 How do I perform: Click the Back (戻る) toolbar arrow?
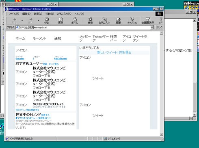(14, 21)
